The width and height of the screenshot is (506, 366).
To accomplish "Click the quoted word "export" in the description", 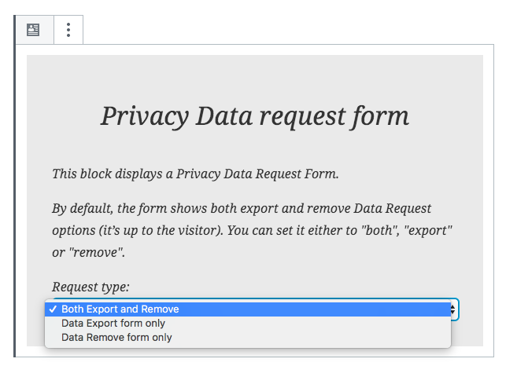I will click(428, 230).
